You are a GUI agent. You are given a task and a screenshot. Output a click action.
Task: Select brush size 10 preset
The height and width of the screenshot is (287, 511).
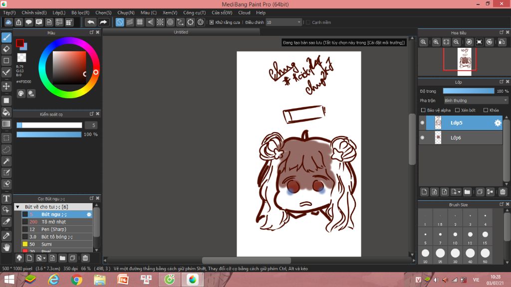tap(455, 237)
